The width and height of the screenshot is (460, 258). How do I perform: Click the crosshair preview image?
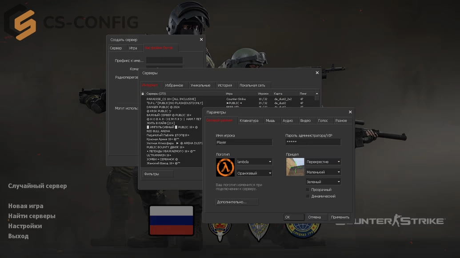295,167
